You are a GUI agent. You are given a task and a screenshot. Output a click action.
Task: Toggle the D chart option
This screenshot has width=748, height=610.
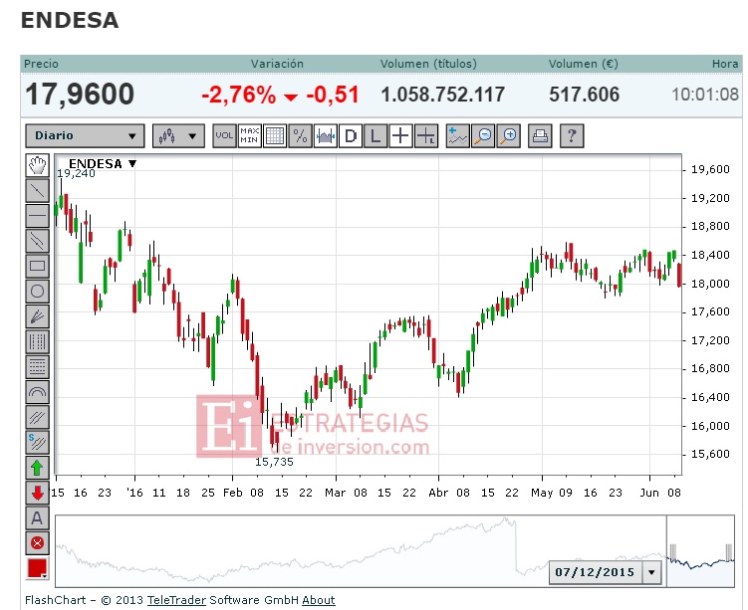click(x=351, y=135)
